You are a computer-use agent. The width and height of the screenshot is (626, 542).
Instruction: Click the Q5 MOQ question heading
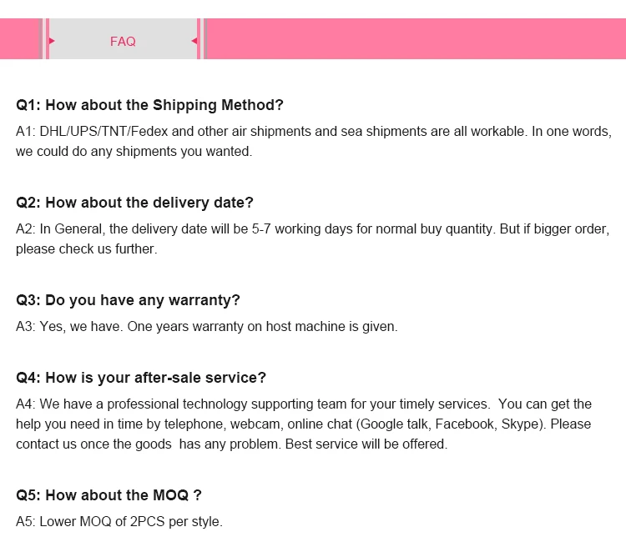[109, 495]
